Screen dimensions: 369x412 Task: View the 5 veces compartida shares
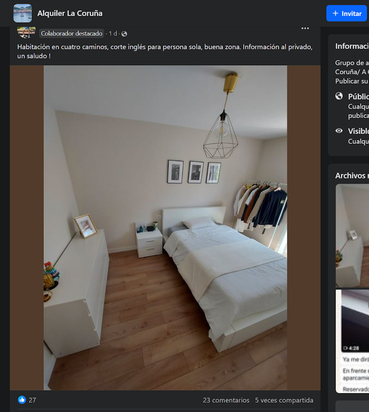(x=284, y=400)
